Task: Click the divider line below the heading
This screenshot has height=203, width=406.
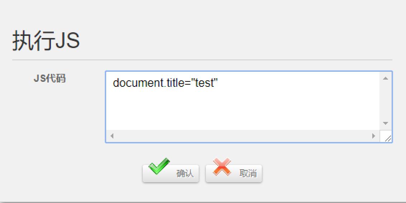Action: [202, 60]
